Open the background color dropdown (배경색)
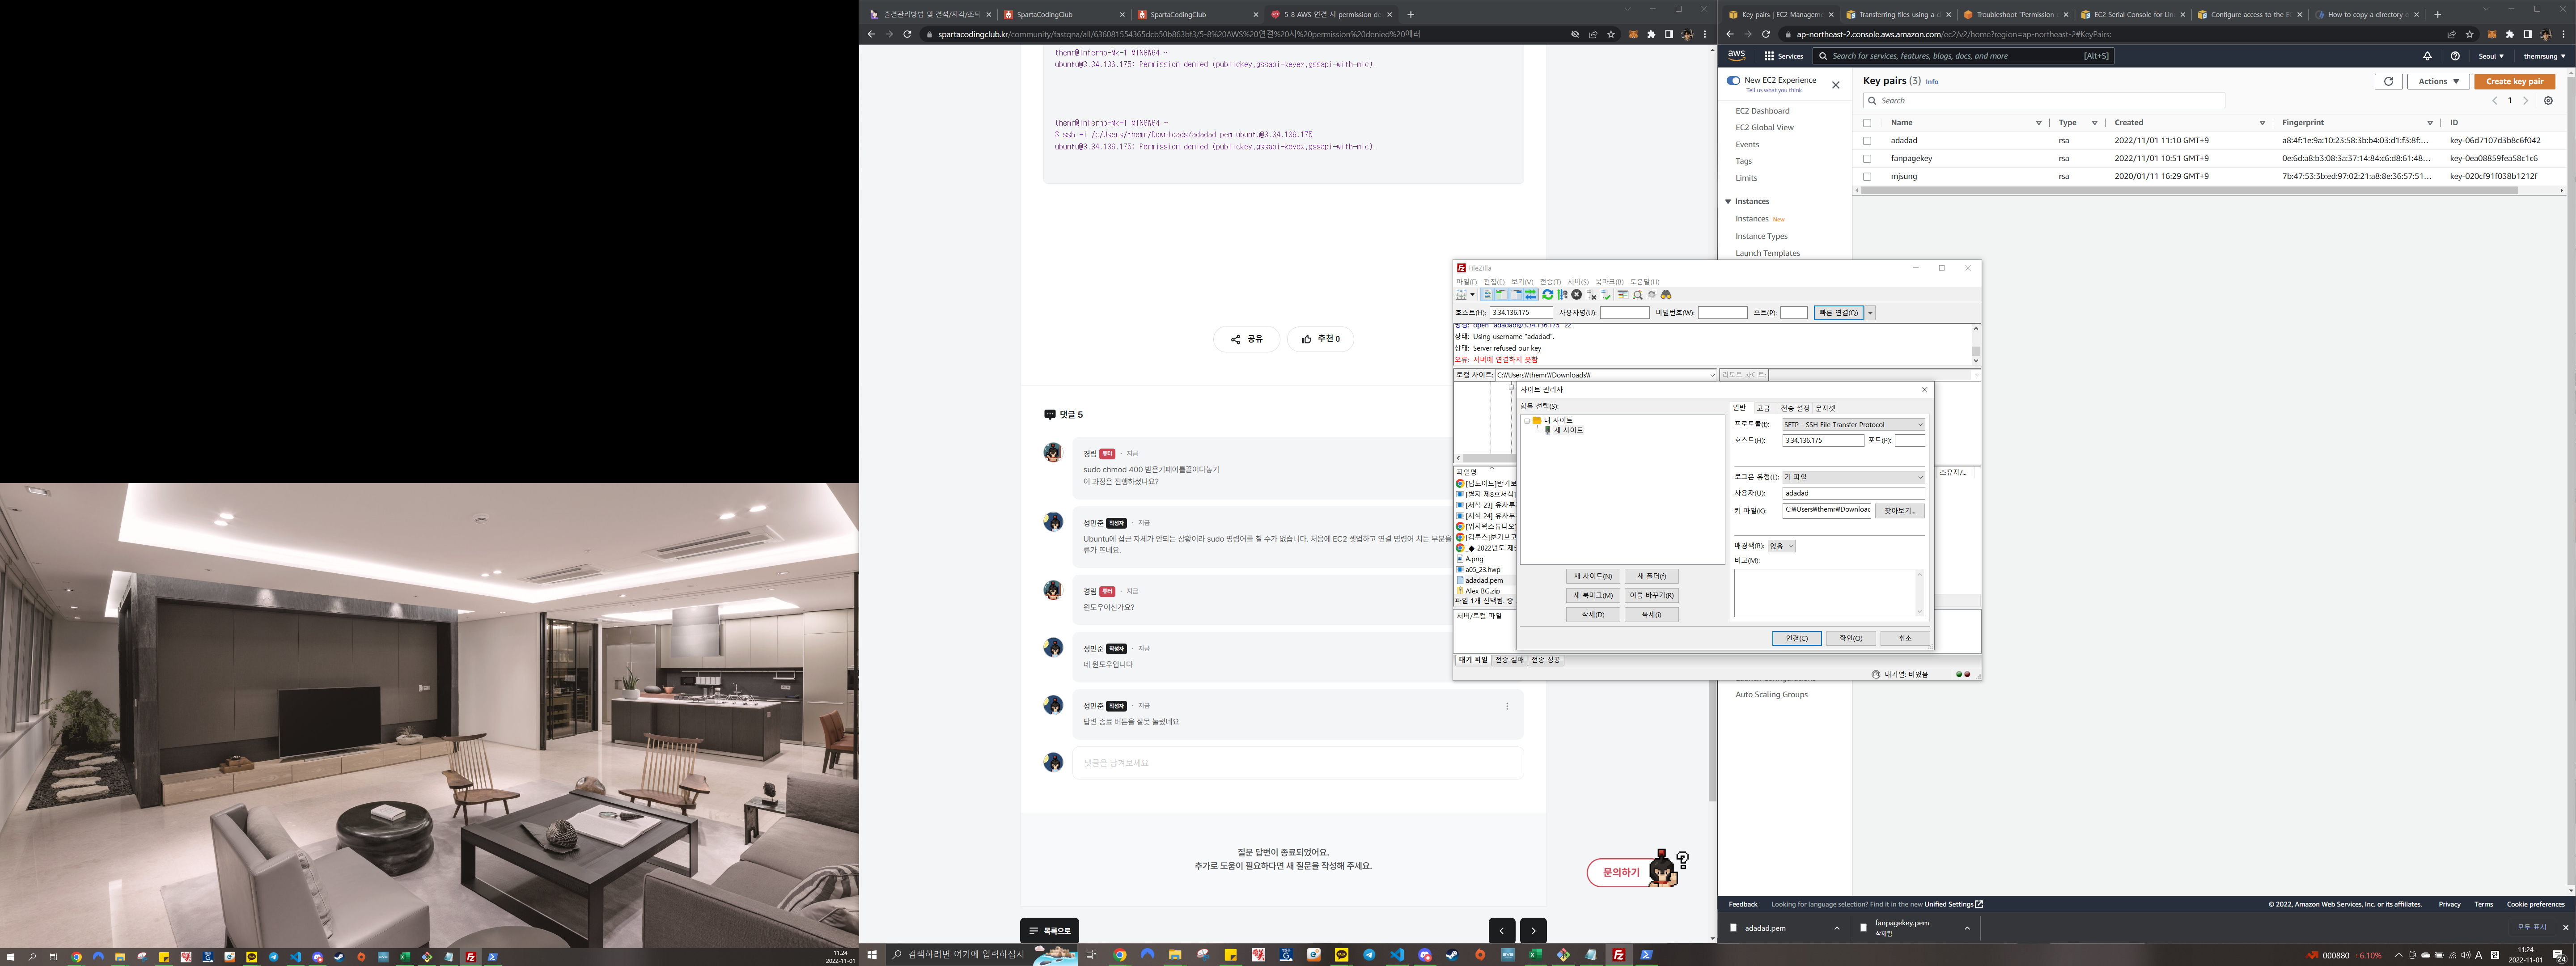Image resolution: width=2576 pixels, height=966 pixels. tap(1782, 546)
